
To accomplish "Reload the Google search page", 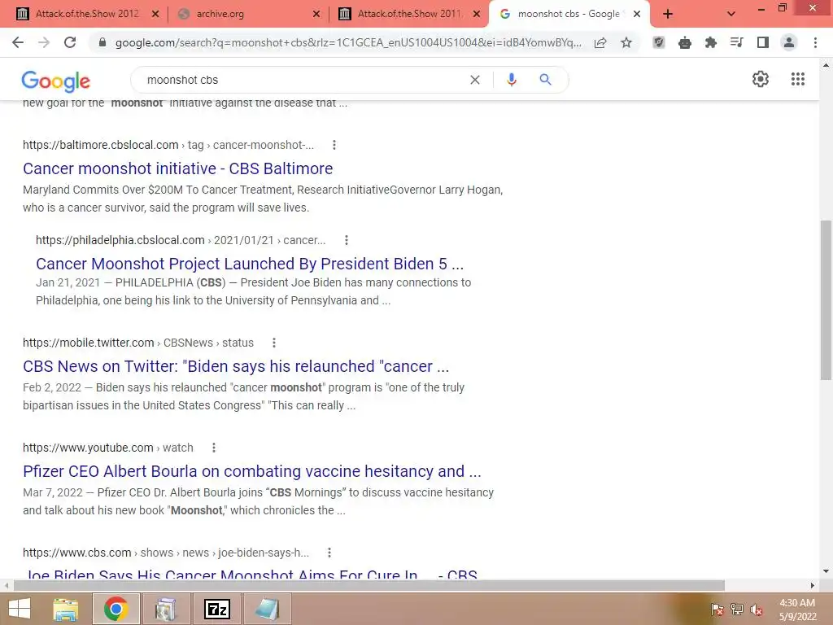I will point(70,42).
